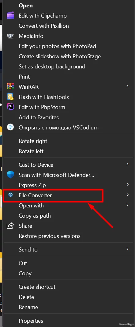Expand the Express Zip submenu arrow
This screenshot has width=135, height=327.
point(128,185)
